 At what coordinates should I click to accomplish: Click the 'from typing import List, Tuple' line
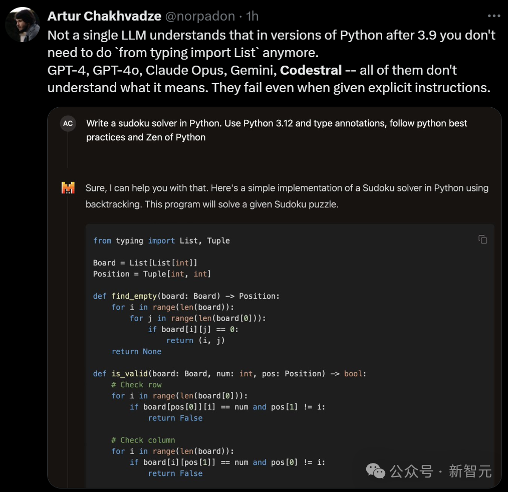click(161, 240)
